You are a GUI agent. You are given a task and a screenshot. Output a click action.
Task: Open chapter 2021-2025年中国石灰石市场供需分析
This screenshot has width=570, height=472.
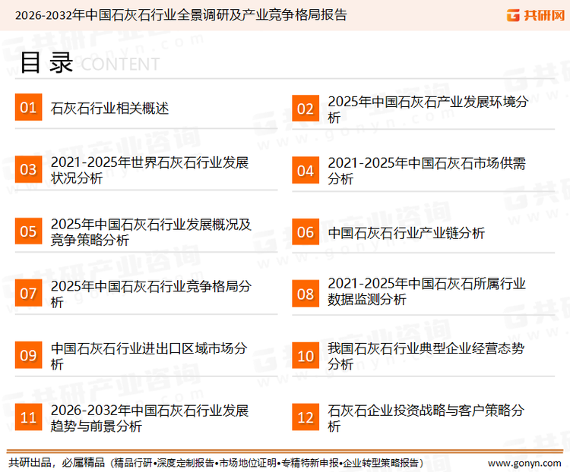pos(426,171)
